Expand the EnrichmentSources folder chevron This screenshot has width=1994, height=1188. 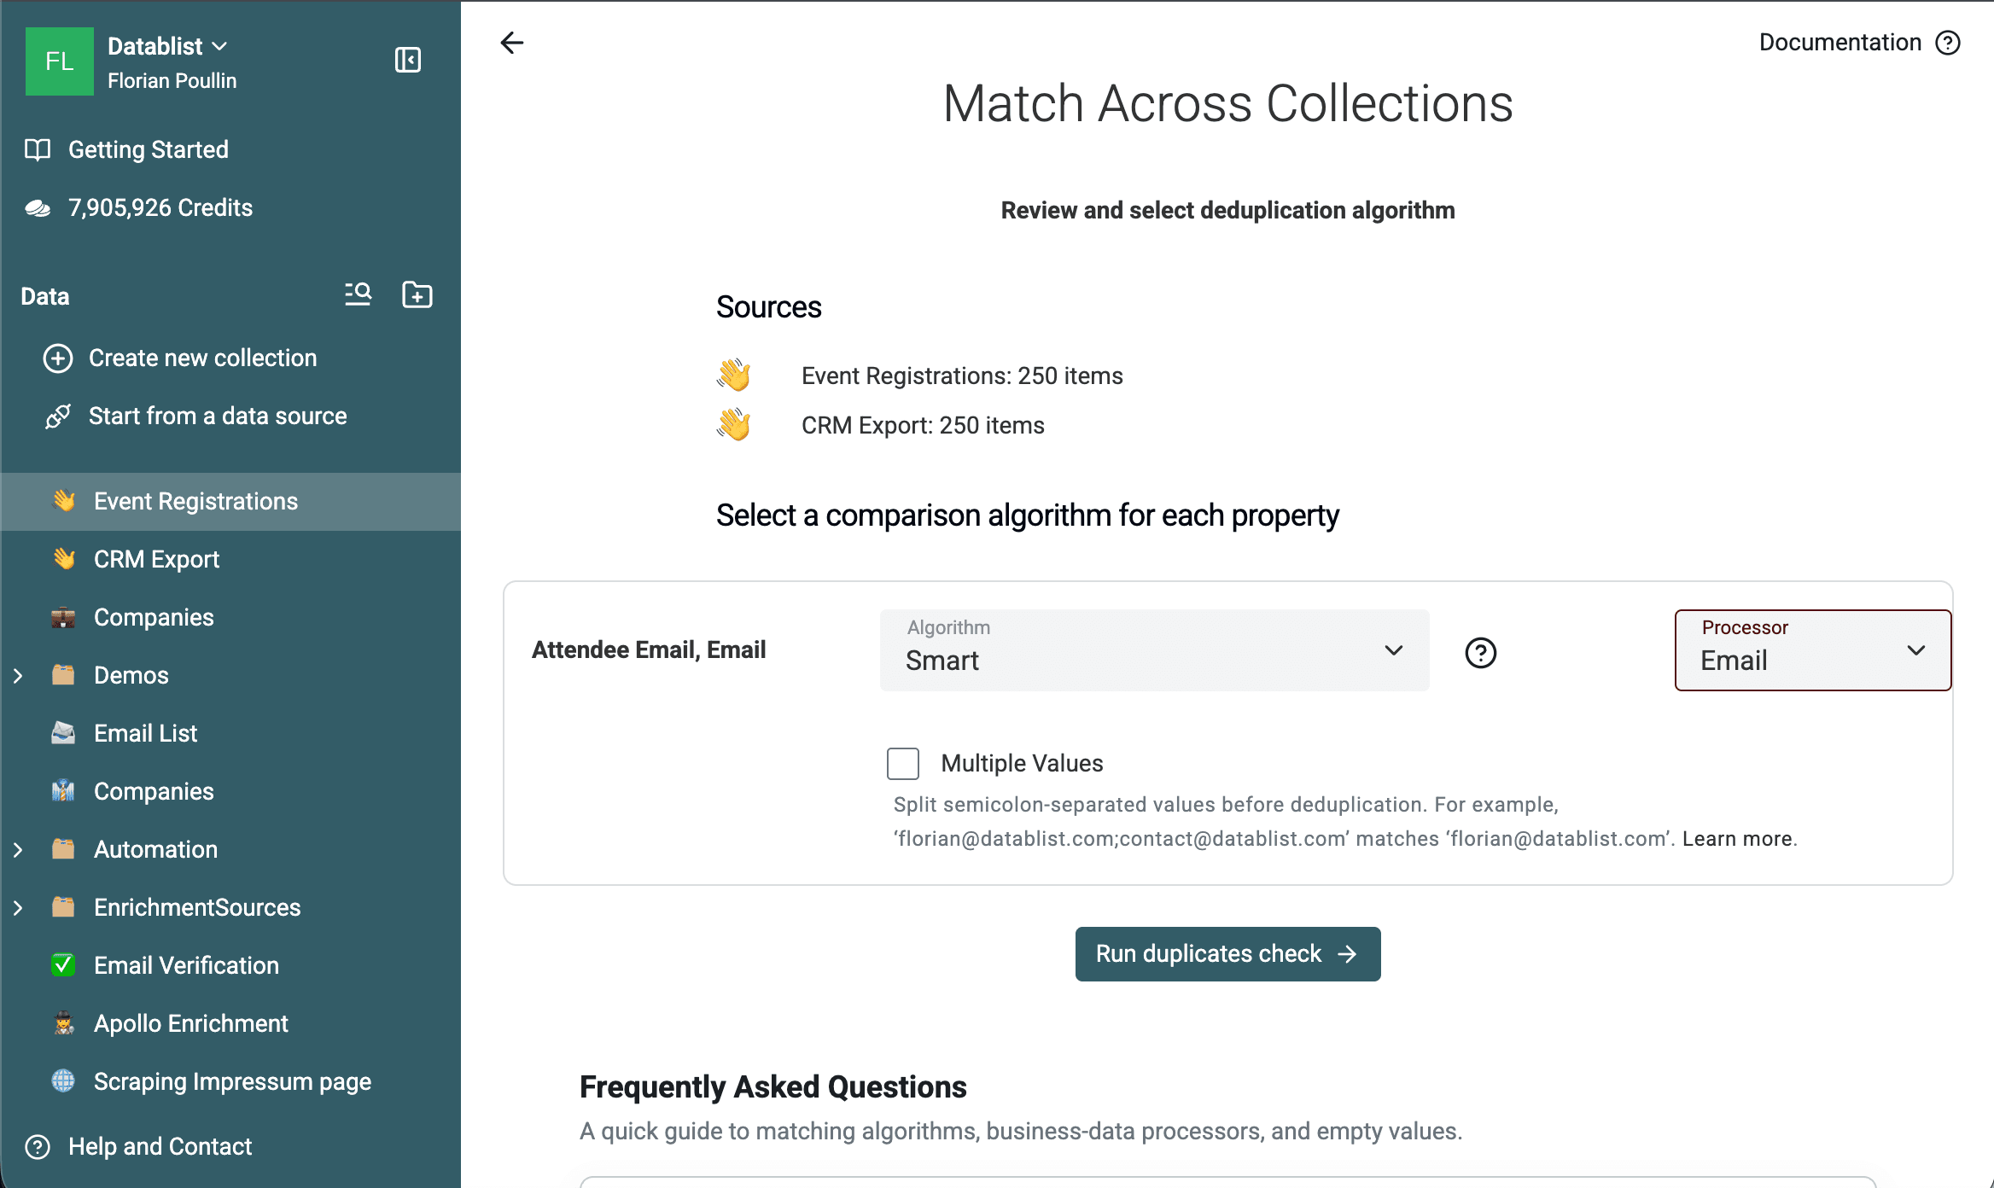18,908
